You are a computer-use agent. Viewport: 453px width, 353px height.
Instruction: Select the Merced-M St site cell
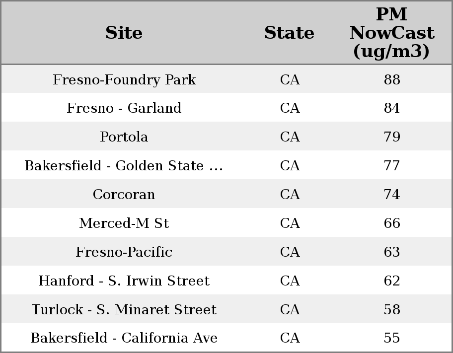click(124, 223)
